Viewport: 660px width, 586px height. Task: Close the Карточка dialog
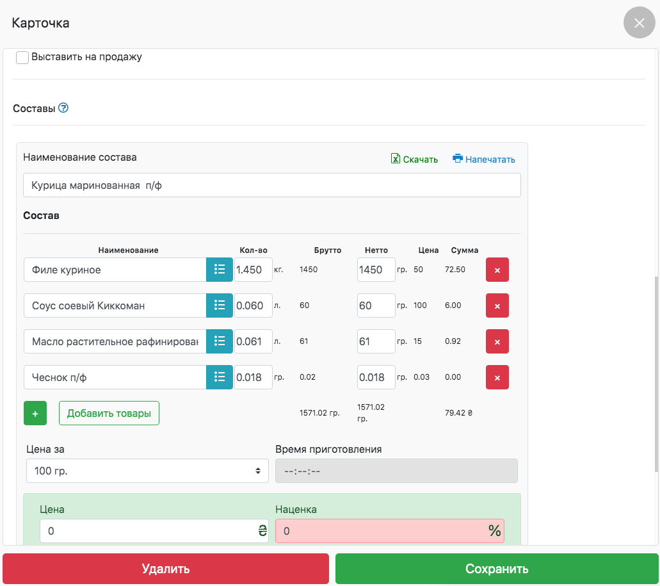(x=639, y=24)
